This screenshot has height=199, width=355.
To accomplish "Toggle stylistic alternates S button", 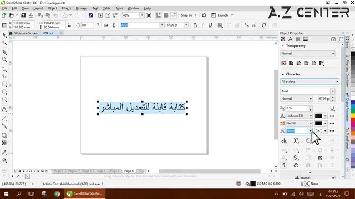I will (x=296, y=158).
